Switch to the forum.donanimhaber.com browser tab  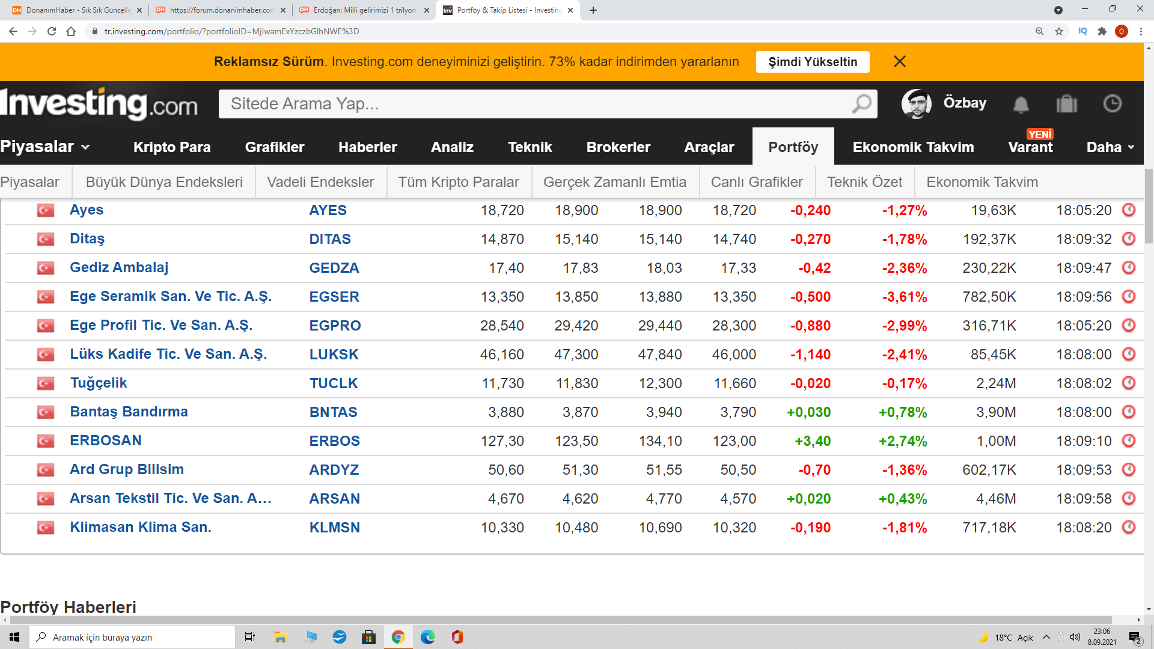tap(221, 10)
